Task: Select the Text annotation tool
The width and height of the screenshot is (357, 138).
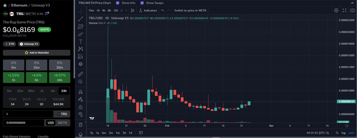Action: pos(81,41)
